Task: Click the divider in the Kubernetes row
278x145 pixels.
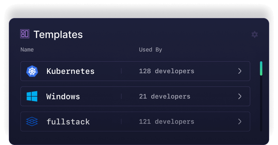Action: 121,71
